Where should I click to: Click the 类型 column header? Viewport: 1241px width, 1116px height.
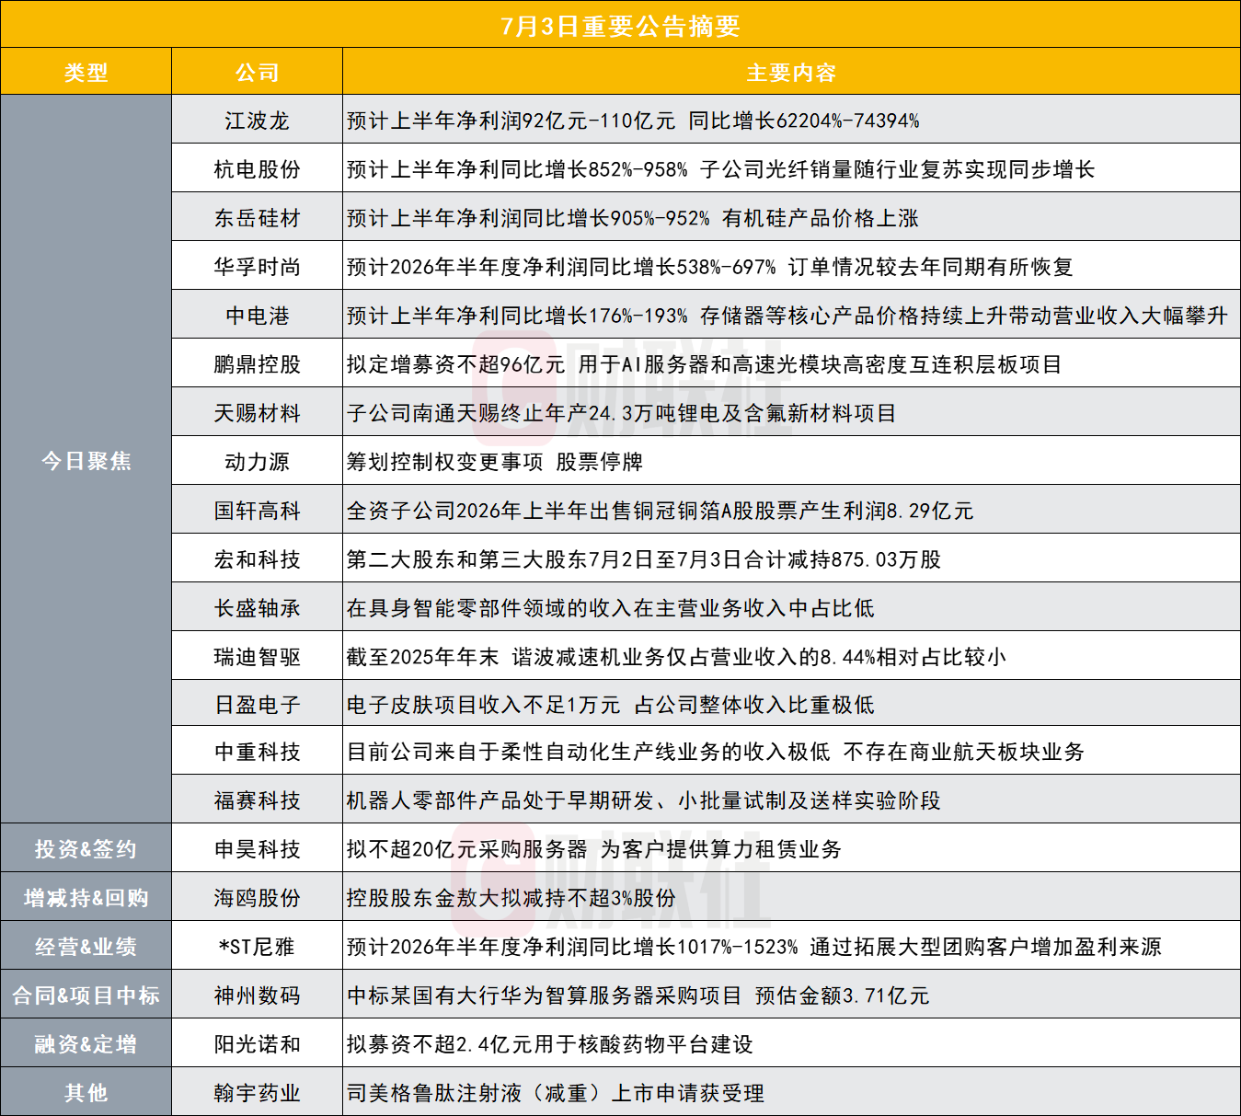86,72
